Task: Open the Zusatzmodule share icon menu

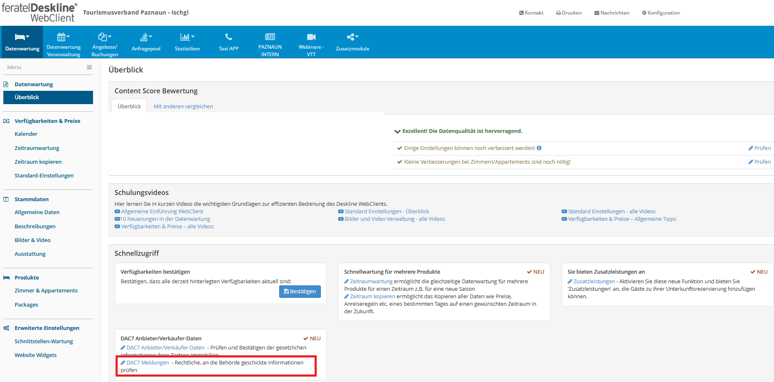Action: [x=352, y=37]
